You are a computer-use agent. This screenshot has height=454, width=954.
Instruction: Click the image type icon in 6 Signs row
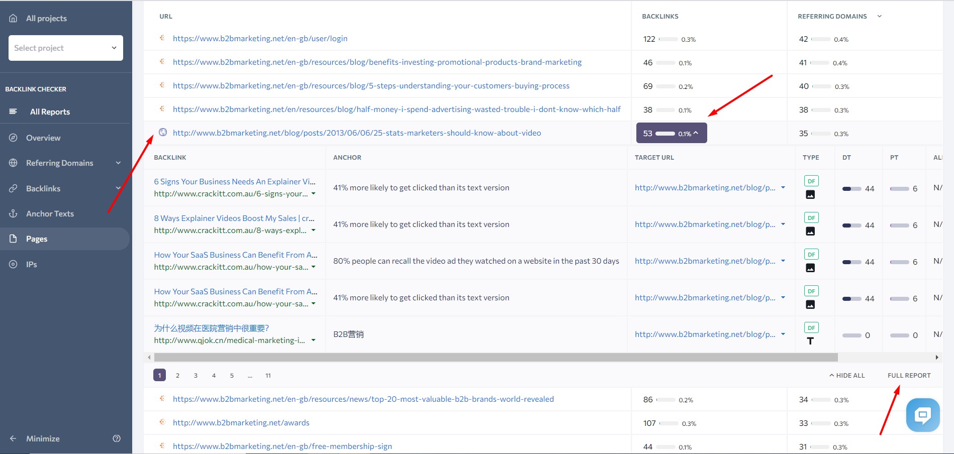pyautogui.click(x=810, y=195)
